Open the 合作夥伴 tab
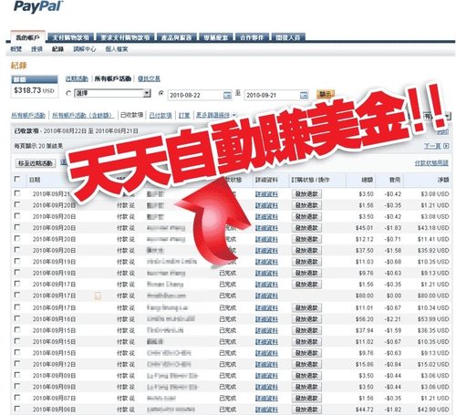This screenshot has height=415, width=456. point(252,37)
